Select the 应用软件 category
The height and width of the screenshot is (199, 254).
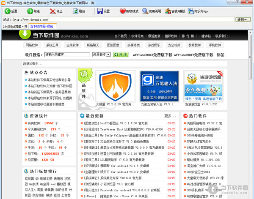point(72,45)
